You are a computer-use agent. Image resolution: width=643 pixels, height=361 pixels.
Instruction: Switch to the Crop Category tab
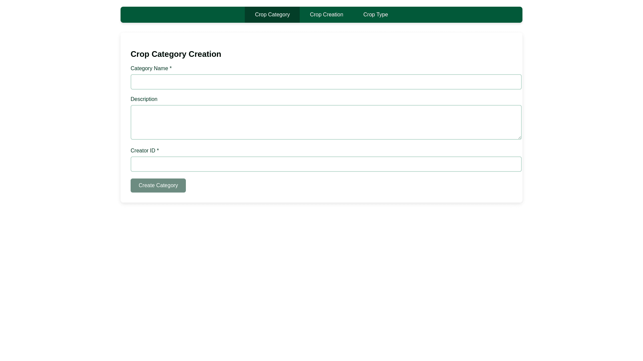tap(272, 15)
